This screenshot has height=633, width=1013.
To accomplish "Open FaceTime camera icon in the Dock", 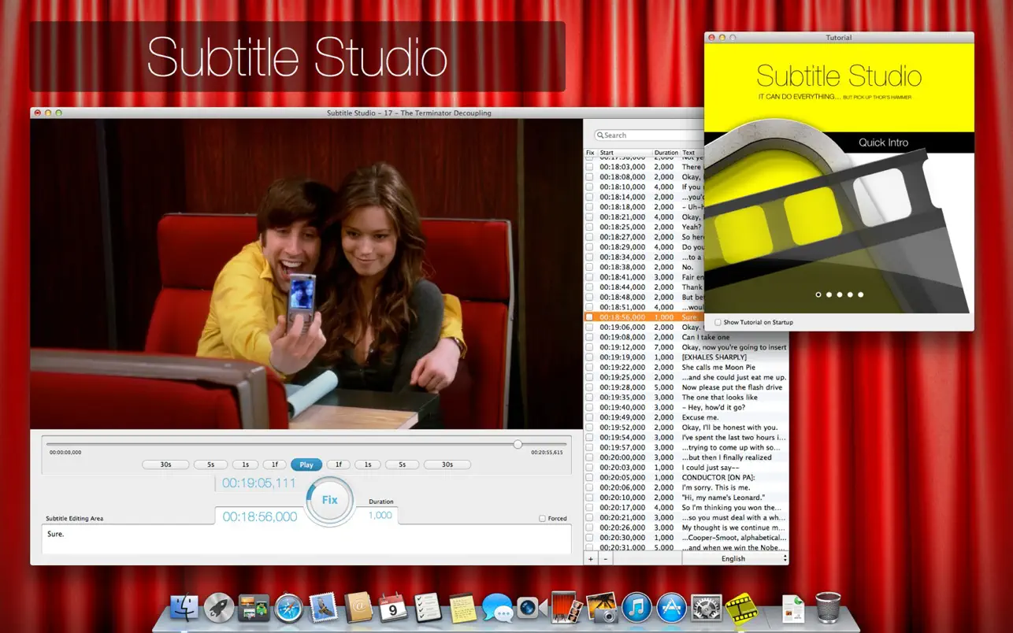I will click(532, 608).
